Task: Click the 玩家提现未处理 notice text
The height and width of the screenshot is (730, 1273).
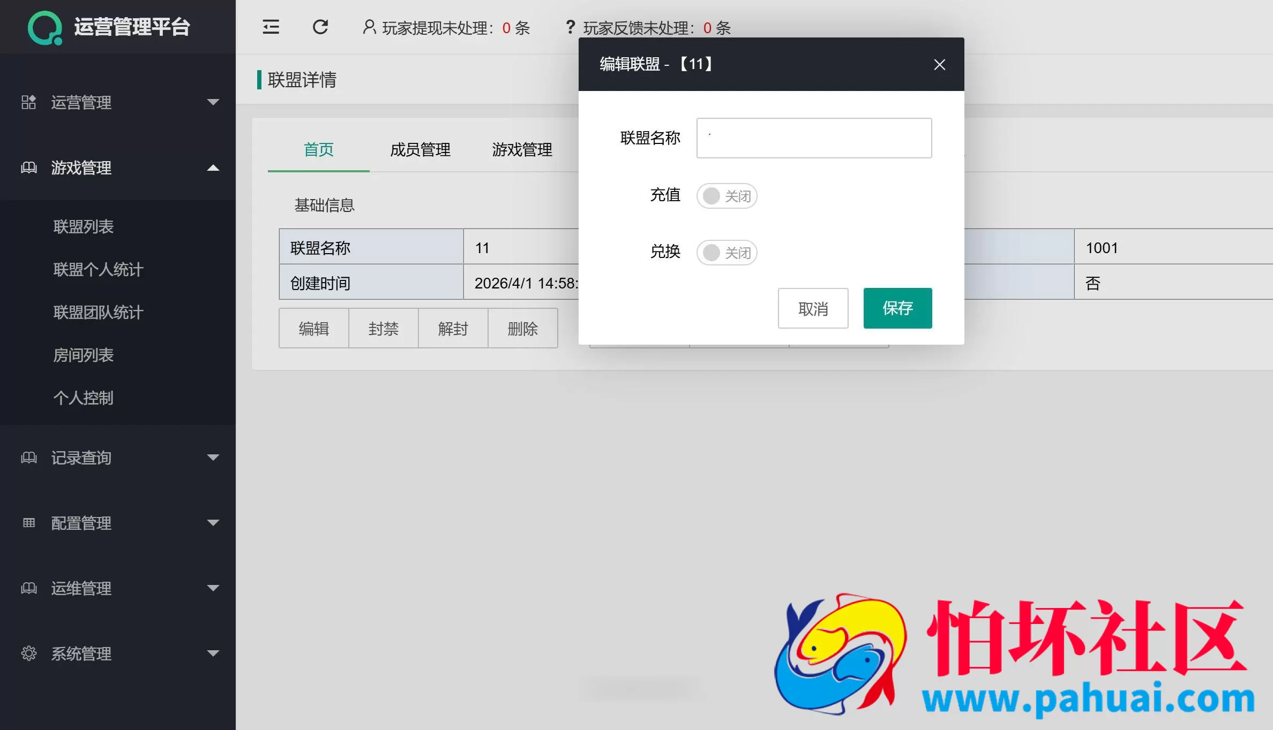Action: click(x=455, y=28)
